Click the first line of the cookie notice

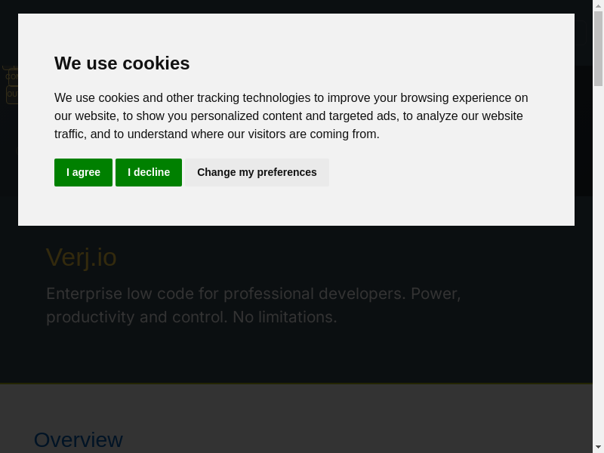coord(291,98)
